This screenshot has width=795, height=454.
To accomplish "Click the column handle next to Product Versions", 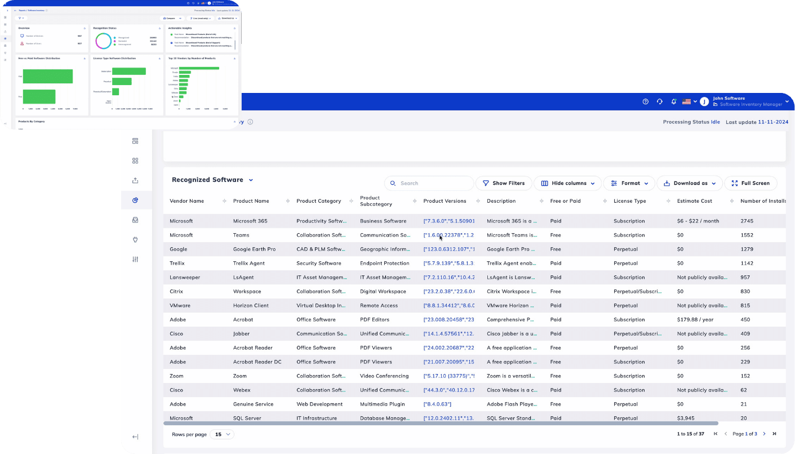I will coord(478,201).
